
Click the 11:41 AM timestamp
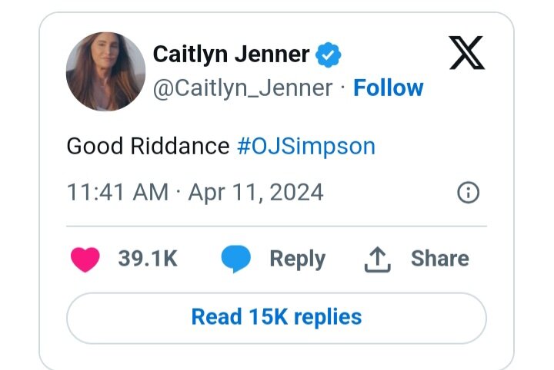(118, 193)
